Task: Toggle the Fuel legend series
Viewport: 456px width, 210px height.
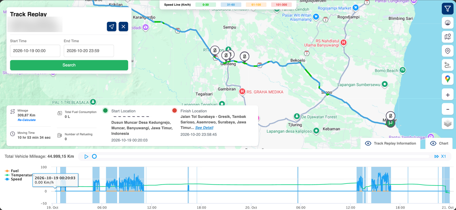Action: [x=12, y=171]
